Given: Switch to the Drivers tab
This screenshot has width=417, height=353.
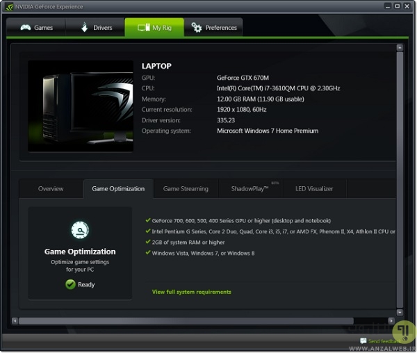Looking at the screenshot, I should 95,27.
